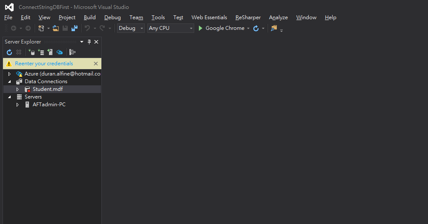Click the Find in Files icon
Image resolution: width=428 pixels, height=224 pixels.
click(274, 28)
